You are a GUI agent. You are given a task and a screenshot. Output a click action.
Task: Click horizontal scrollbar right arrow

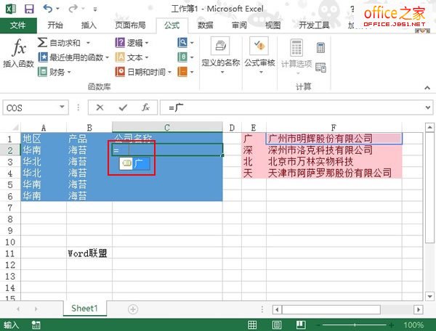click(419, 309)
